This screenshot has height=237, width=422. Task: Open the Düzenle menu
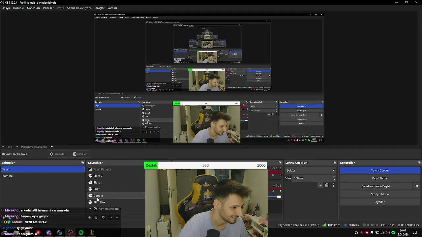click(18, 8)
